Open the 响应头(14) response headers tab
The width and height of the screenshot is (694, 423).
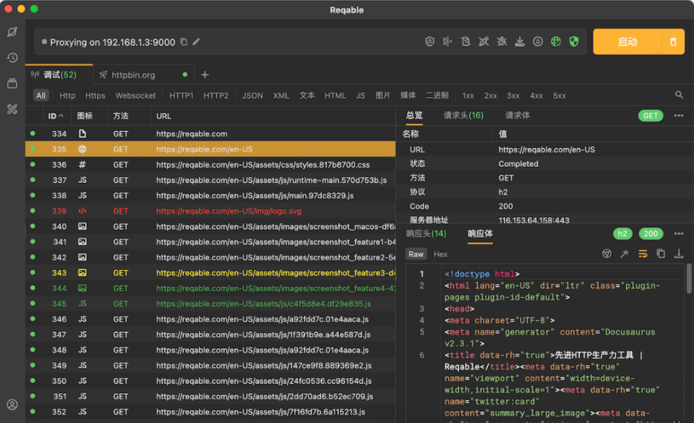coord(426,234)
